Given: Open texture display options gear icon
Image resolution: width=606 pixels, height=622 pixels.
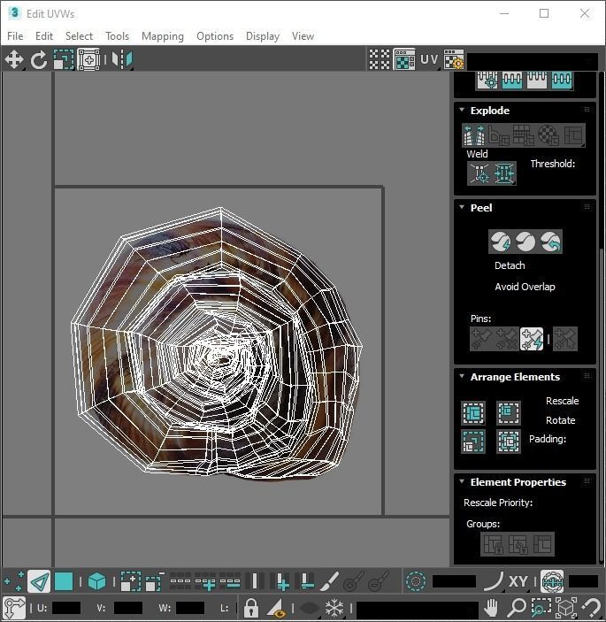Looking at the screenshot, I should 454,60.
